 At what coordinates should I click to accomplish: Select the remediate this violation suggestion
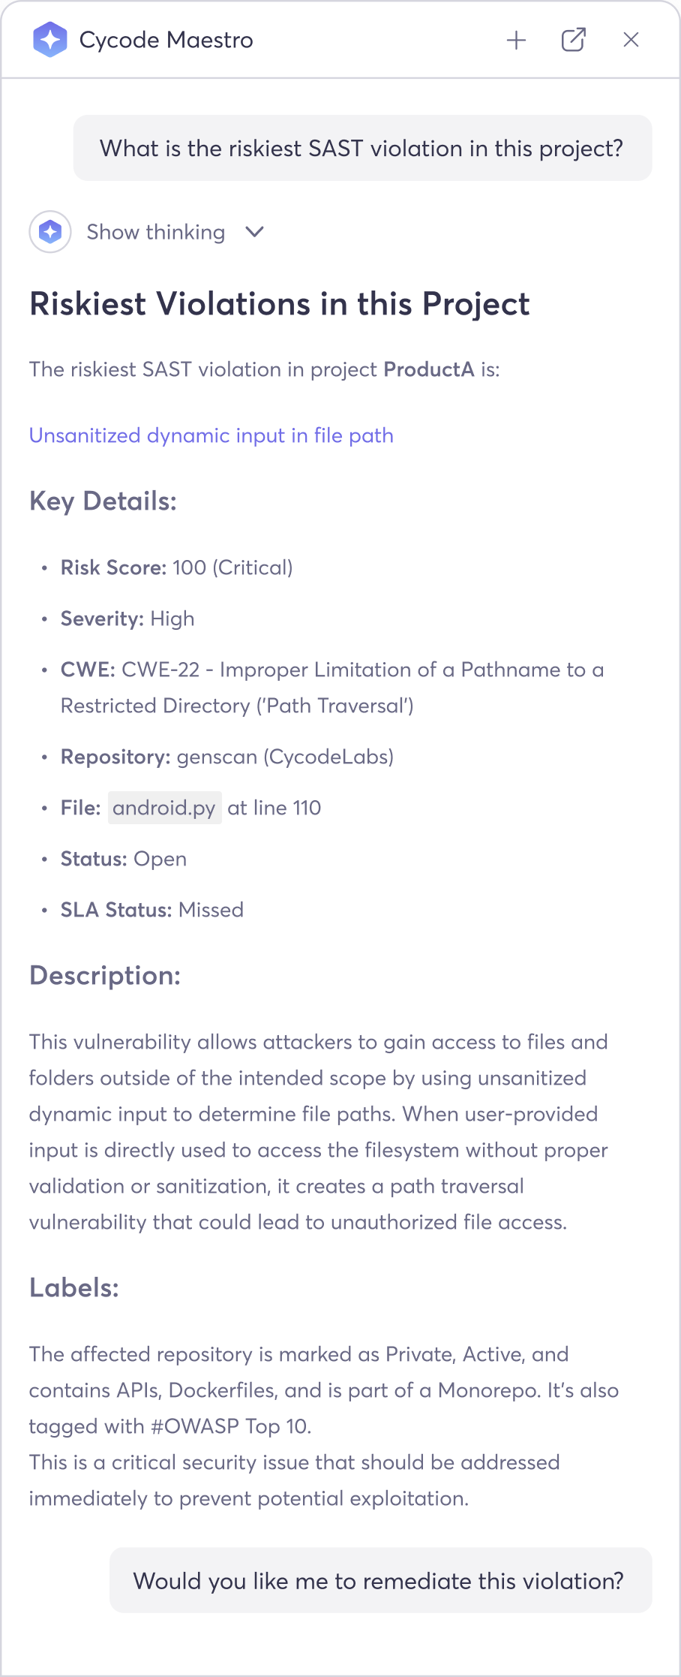(380, 1581)
